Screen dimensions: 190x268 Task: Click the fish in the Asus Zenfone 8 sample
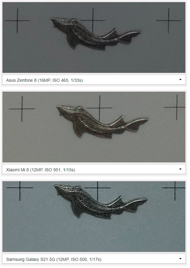pyautogui.click(x=96, y=33)
